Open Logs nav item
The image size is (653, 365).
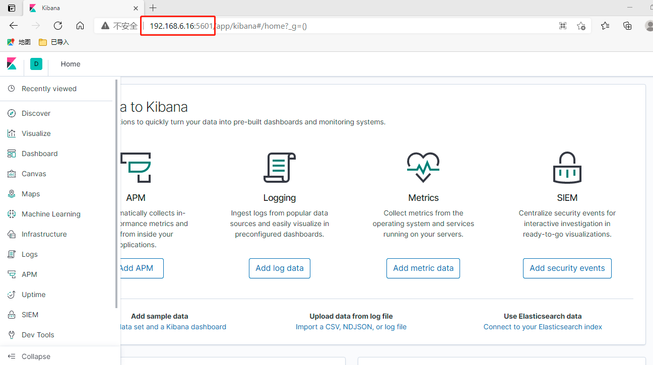(x=29, y=254)
